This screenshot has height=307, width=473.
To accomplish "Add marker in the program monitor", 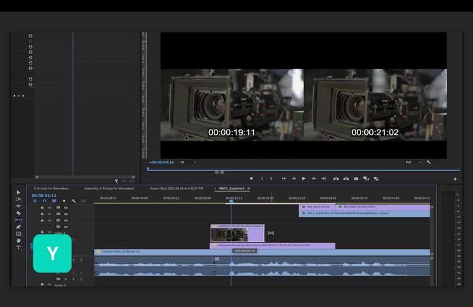I will point(251,179).
